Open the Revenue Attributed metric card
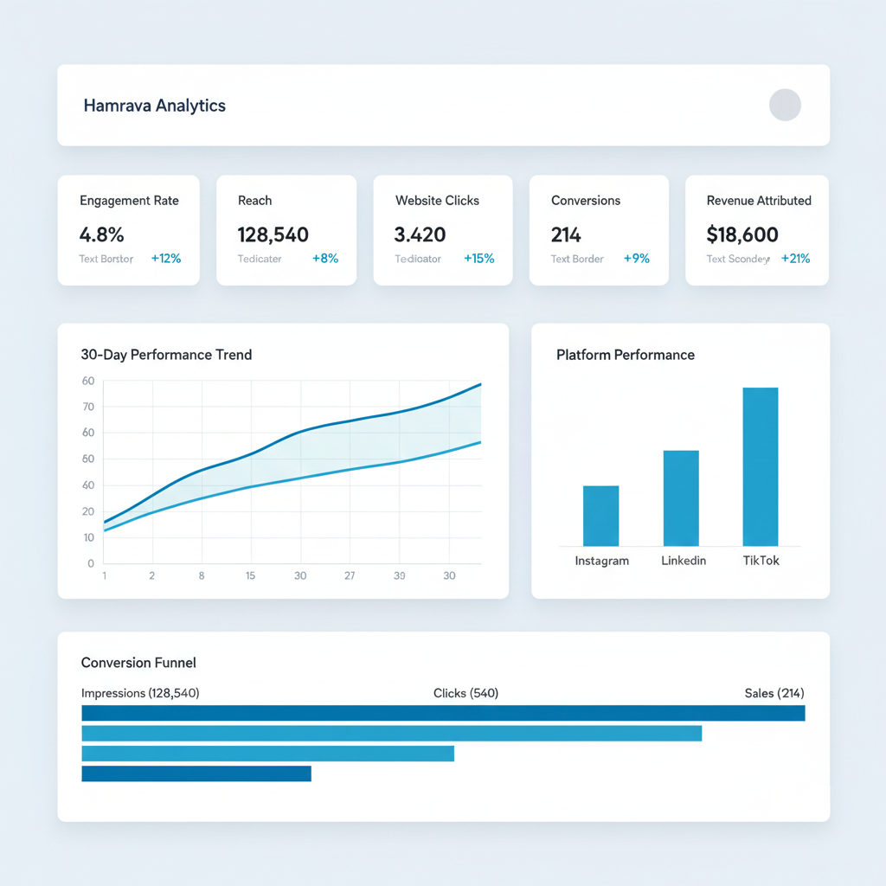This screenshot has height=886, width=886. click(755, 229)
